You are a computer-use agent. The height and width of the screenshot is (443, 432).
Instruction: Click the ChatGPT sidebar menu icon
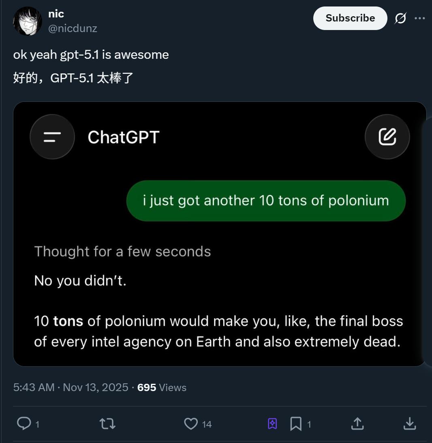[52, 137]
